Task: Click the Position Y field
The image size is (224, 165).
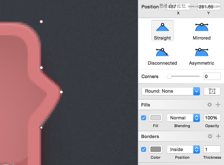Action: [x=209, y=7]
